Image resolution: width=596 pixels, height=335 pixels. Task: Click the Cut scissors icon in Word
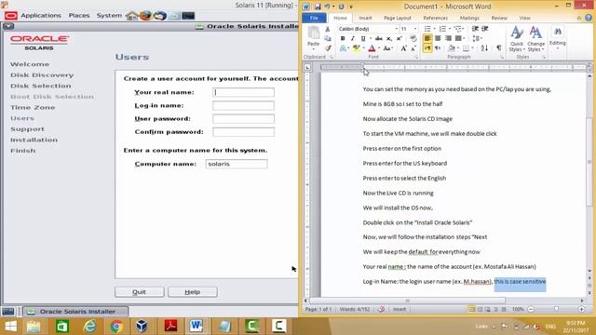pyautogui.click(x=328, y=29)
